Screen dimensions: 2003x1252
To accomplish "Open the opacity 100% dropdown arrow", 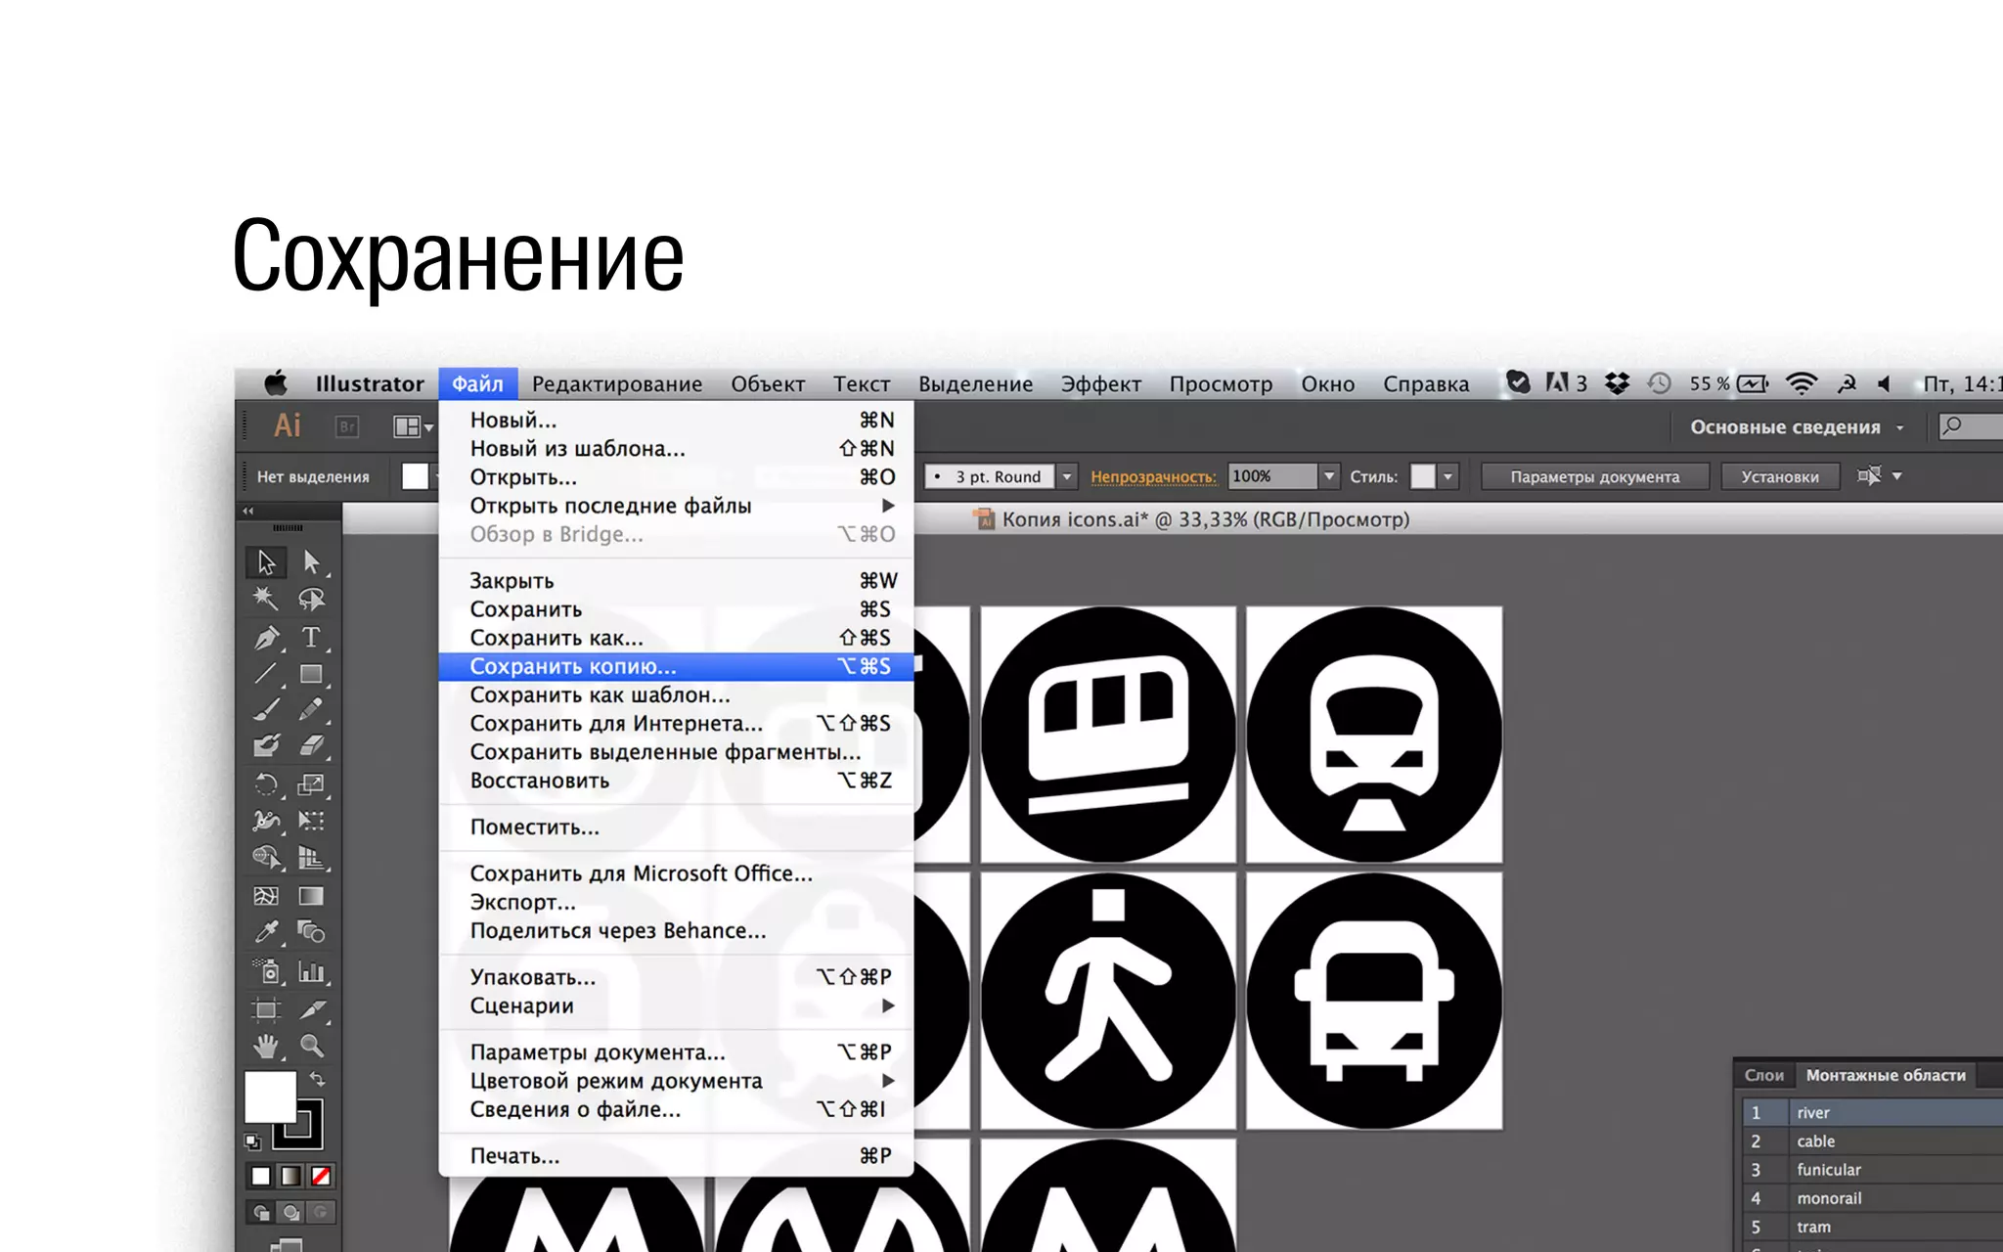I will [1329, 476].
